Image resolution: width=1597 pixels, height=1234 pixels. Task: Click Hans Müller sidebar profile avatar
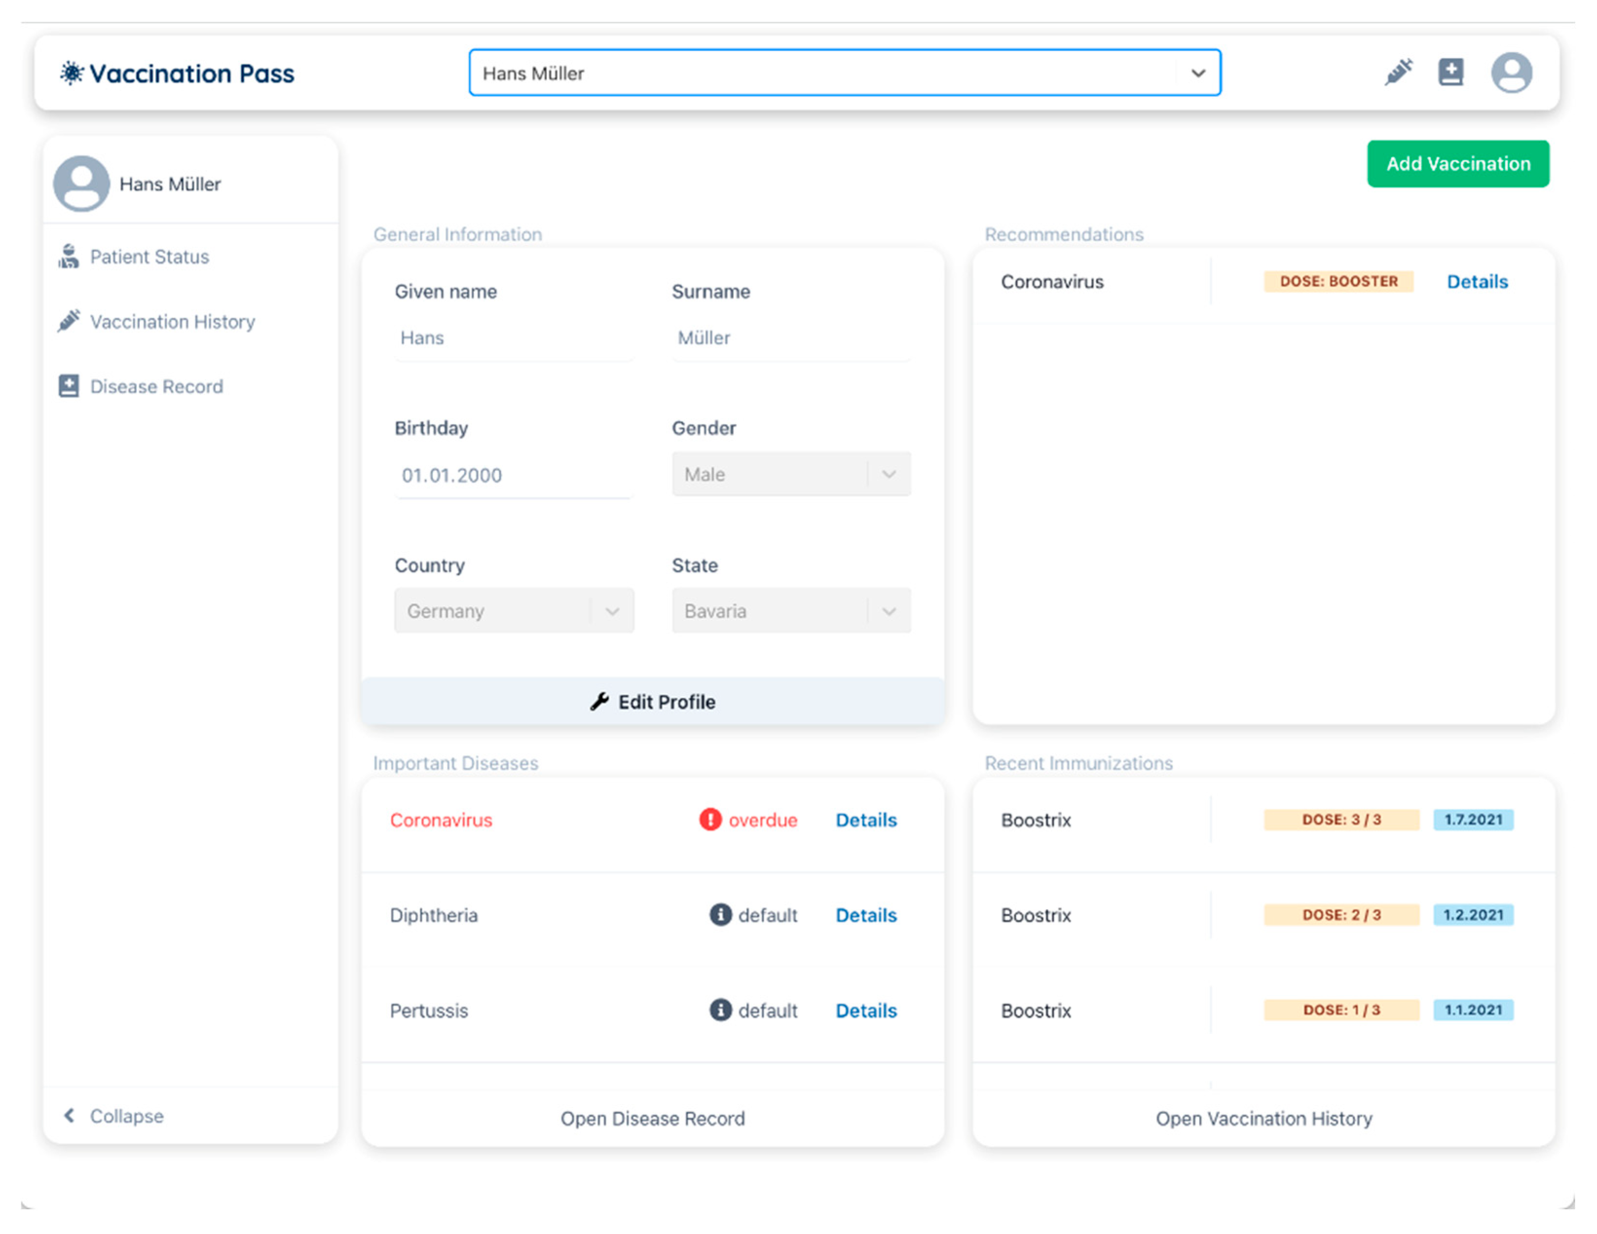coord(81,183)
